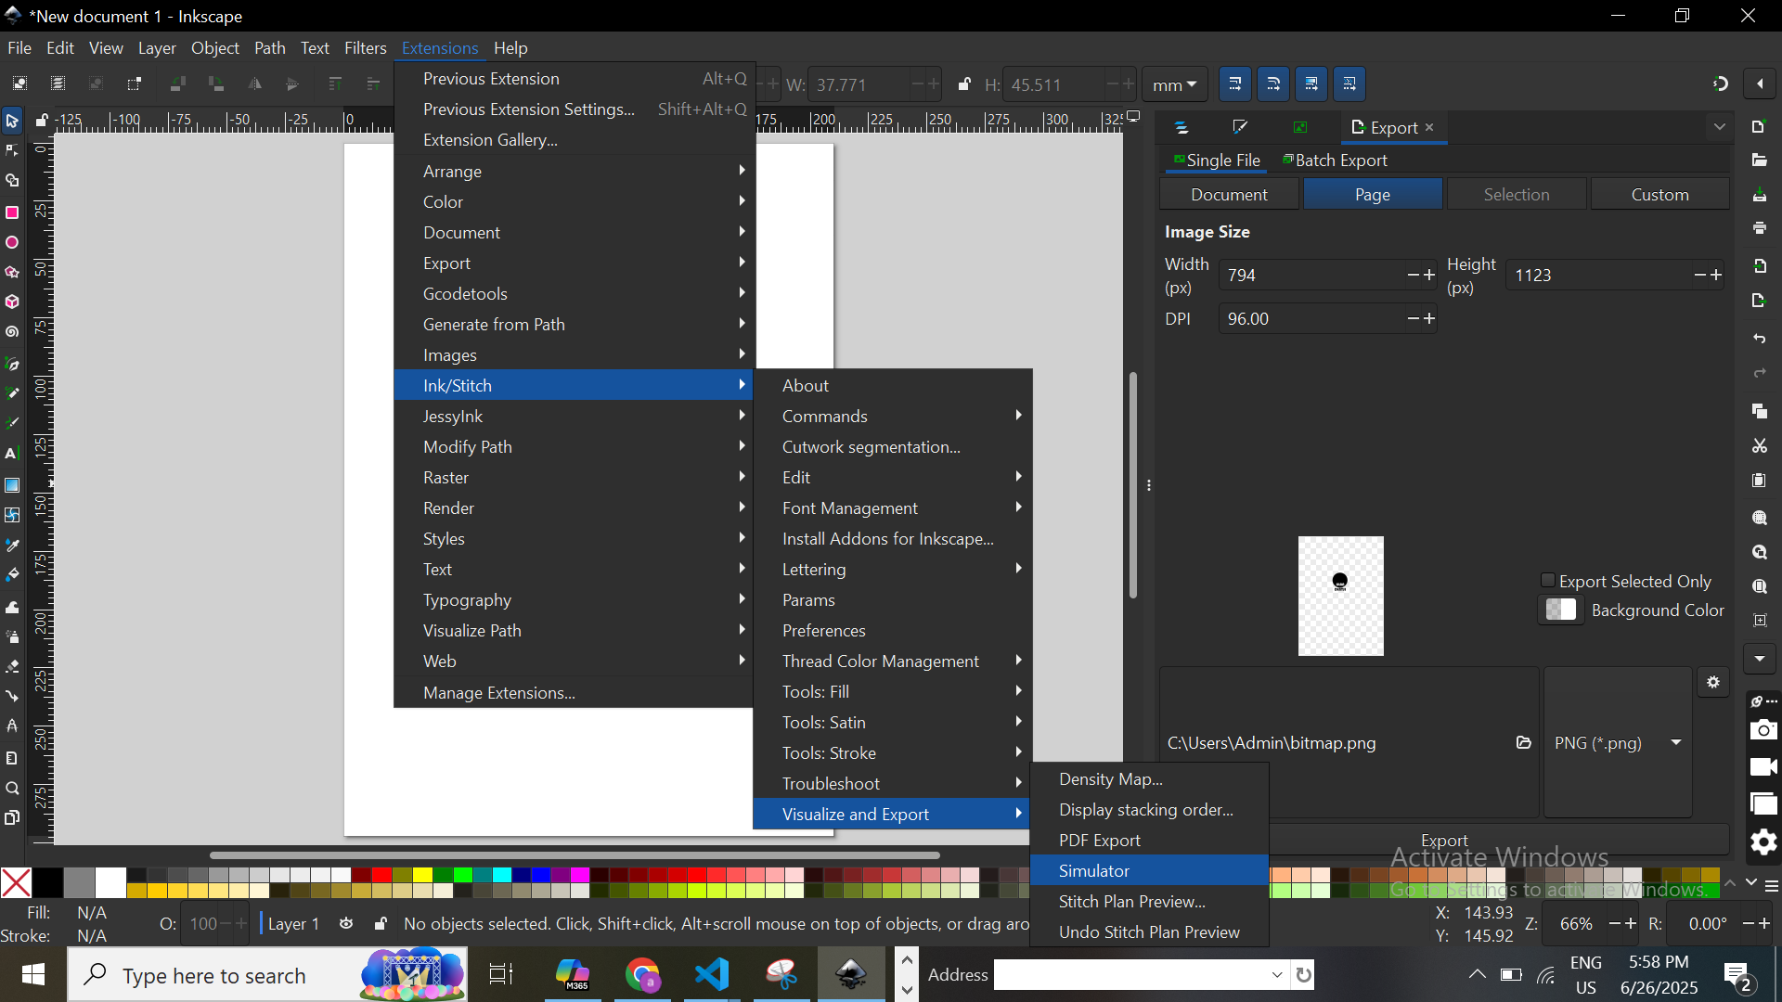The width and height of the screenshot is (1782, 1002).
Task: Open PNG file format dropdown
Action: [x=1618, y=743]
